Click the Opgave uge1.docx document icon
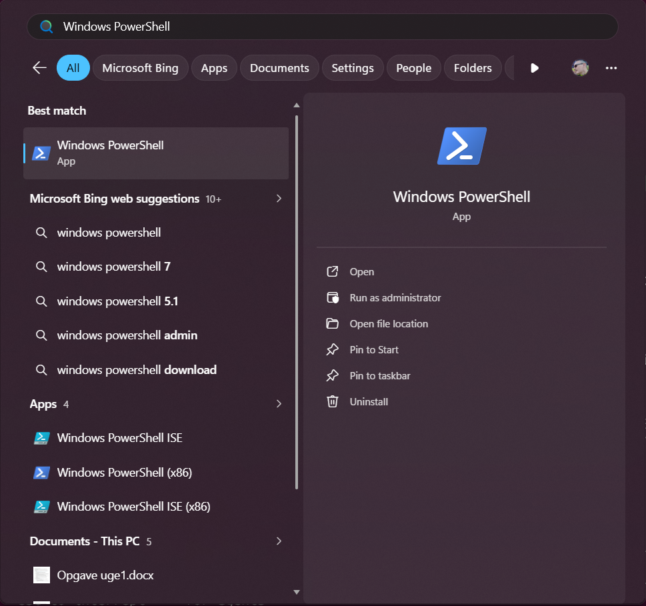646x606 pixels. 41,575
